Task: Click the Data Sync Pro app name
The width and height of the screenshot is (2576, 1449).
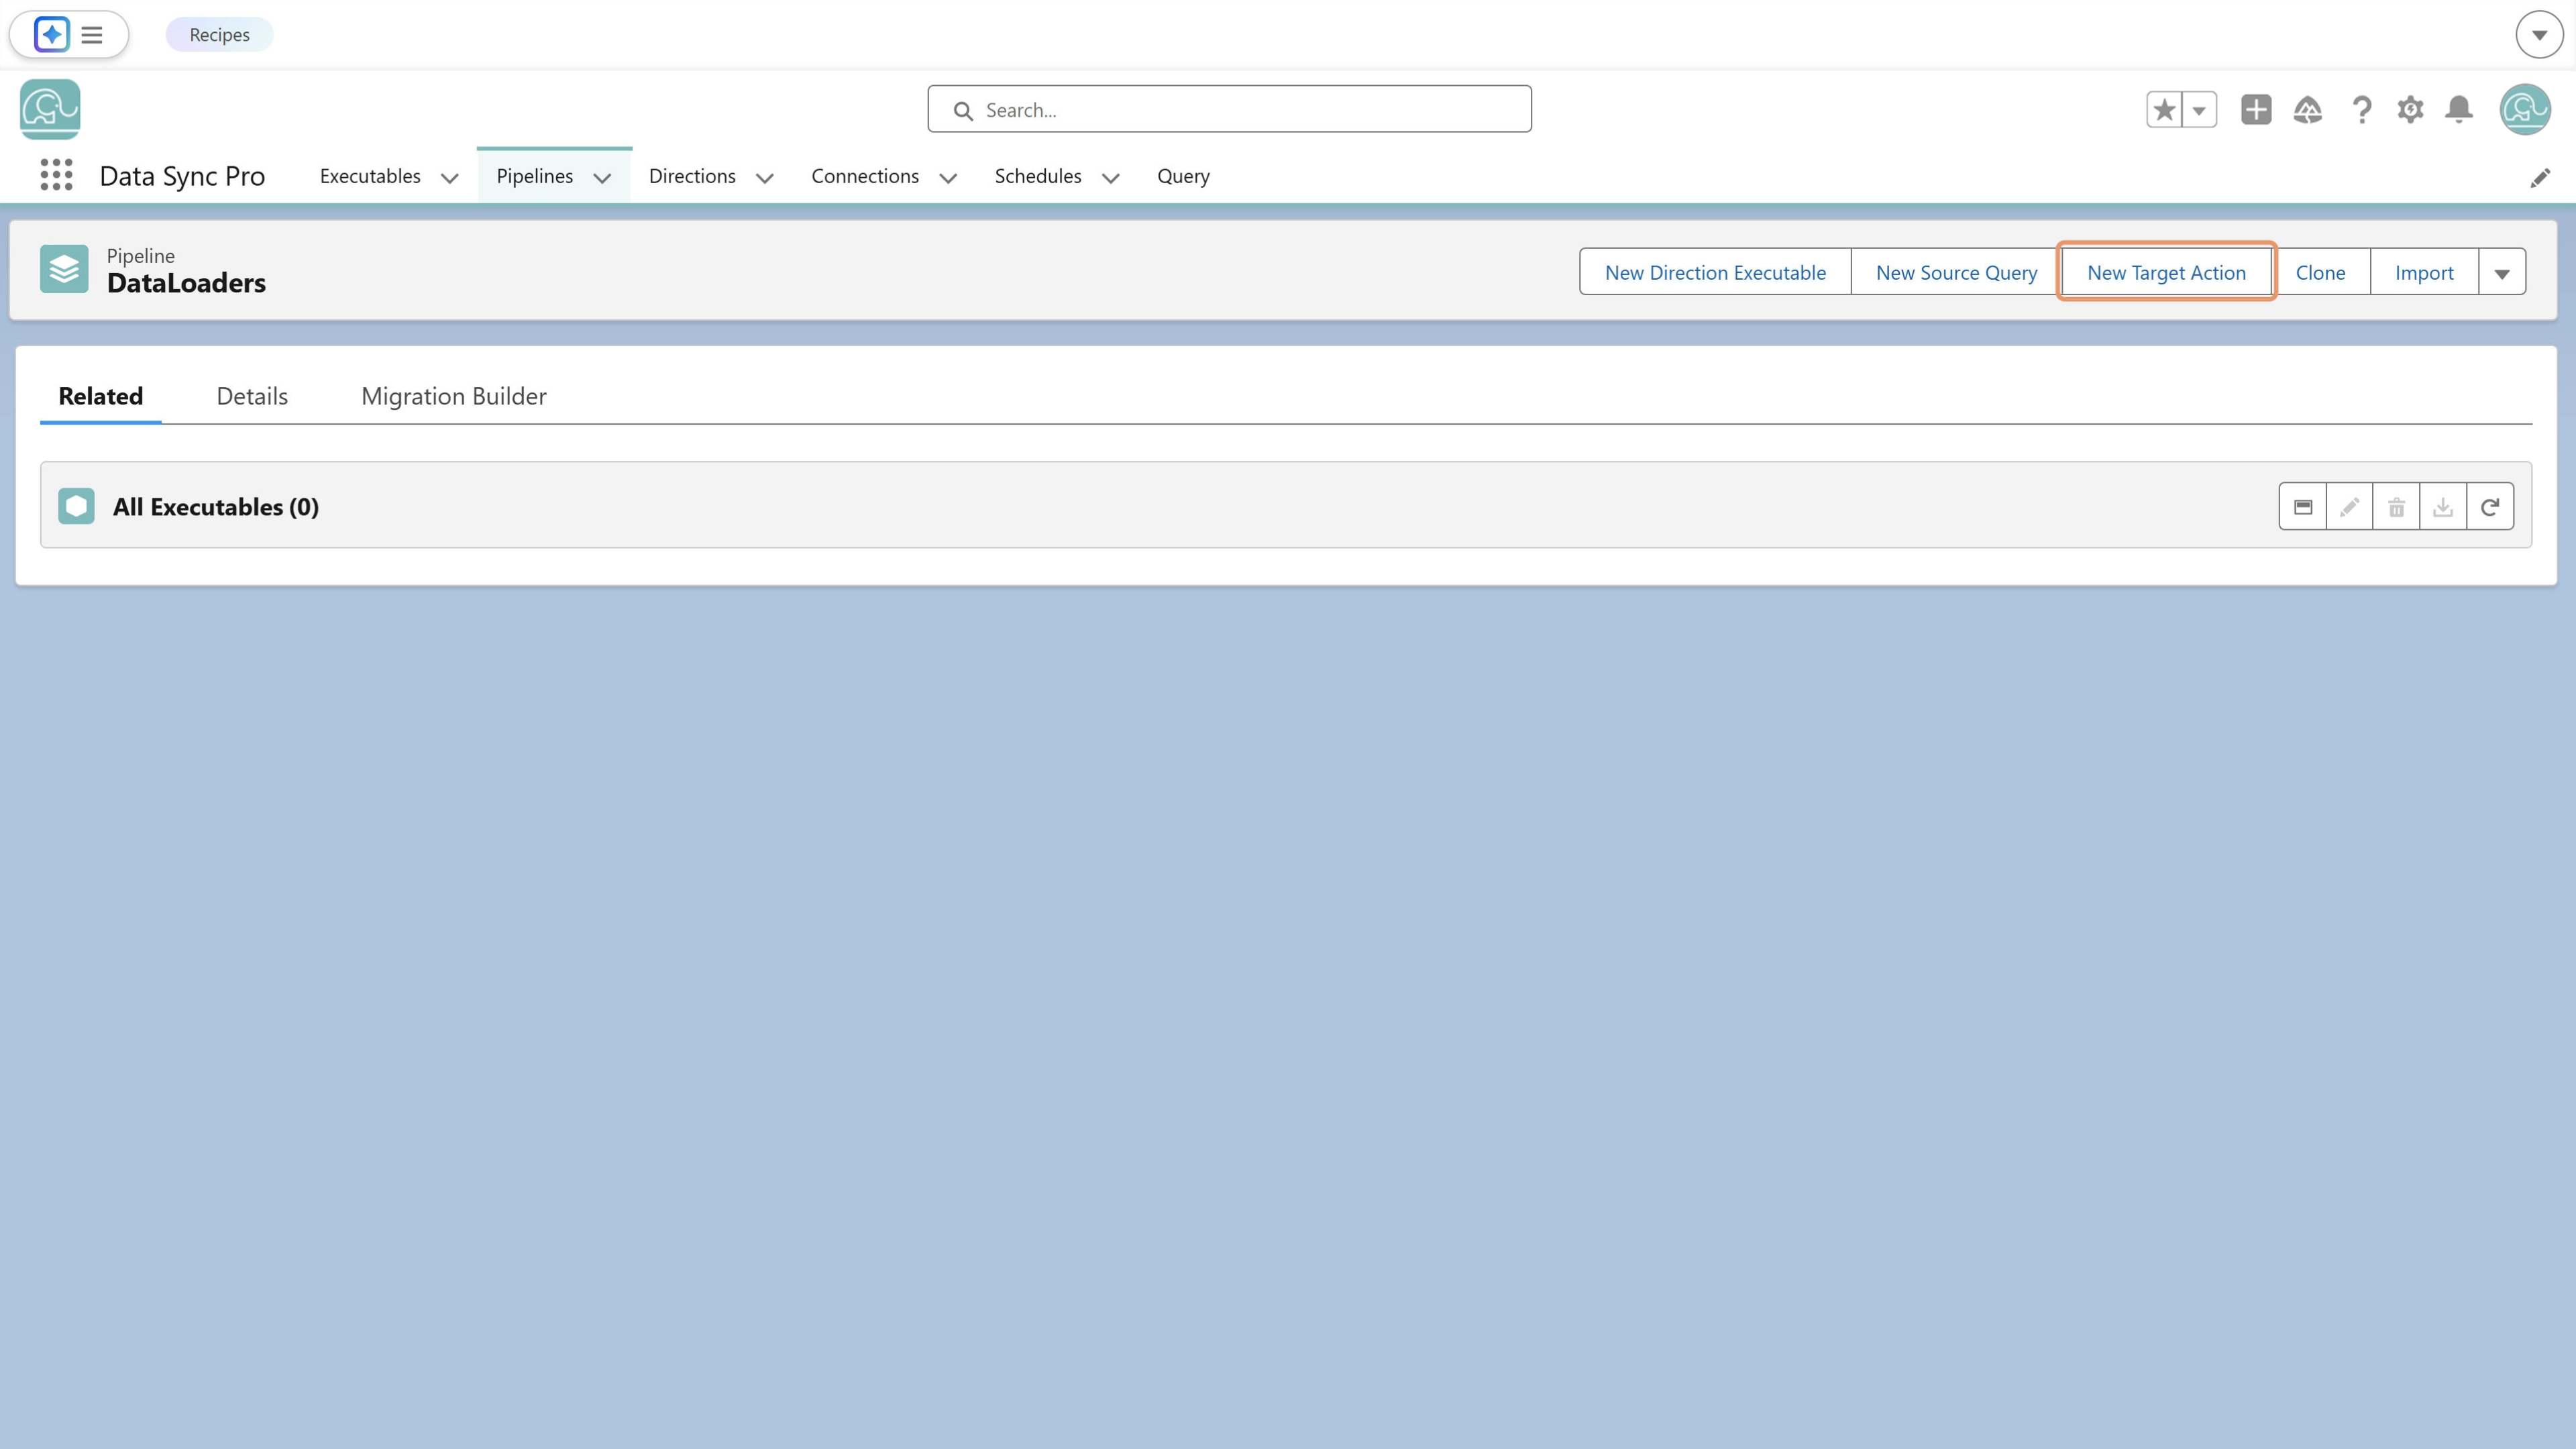Action: (x=182, y=176)
